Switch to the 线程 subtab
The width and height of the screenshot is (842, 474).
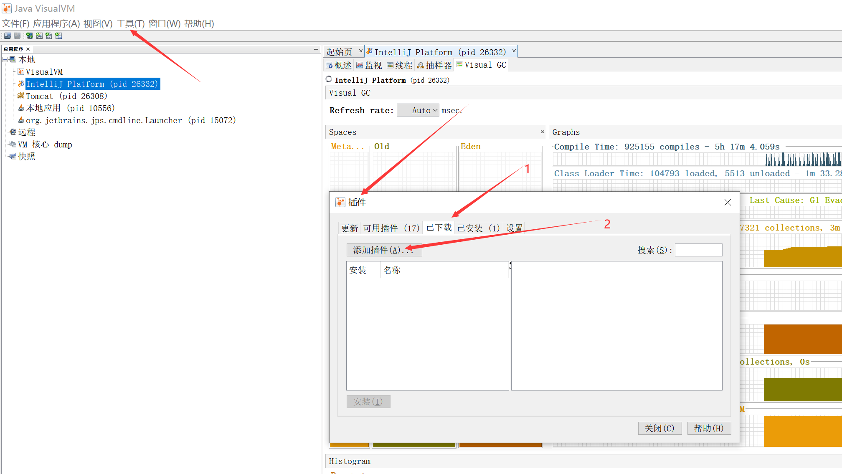pos(399,66)
